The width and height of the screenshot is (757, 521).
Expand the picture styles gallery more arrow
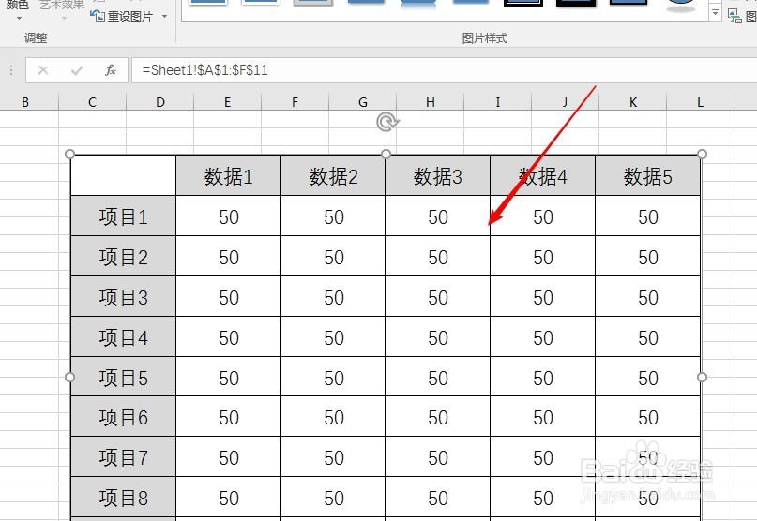click(x=715, y=12)
